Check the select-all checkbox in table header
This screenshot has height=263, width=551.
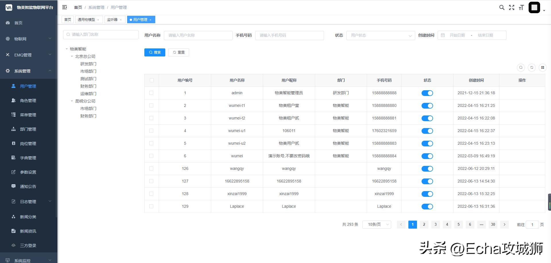click(x=152, y=80)
